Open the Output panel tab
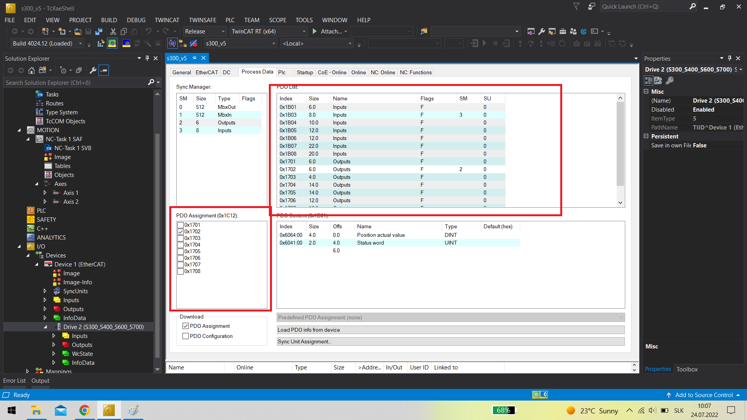The width and height of the screenshot is (747, 420). tap(40, 381)
